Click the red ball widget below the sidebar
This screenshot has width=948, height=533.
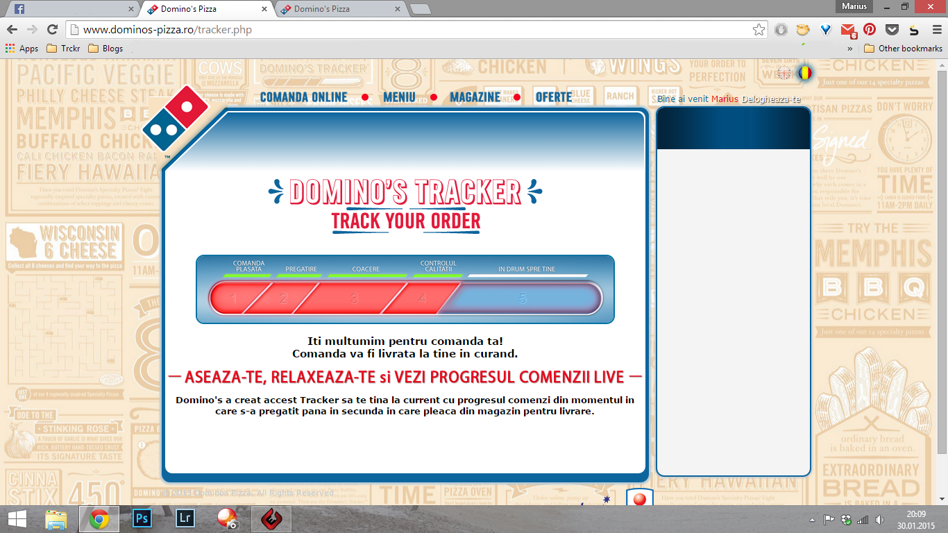click(640, 498)
